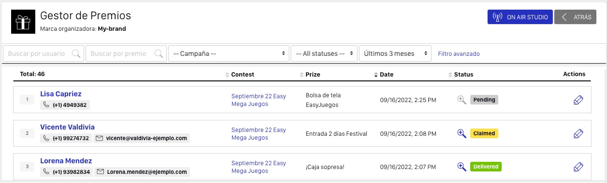Screen dimensions: 607x183
Task: Open the Últimos 3 meses dropdown
Action: (395, 53)
